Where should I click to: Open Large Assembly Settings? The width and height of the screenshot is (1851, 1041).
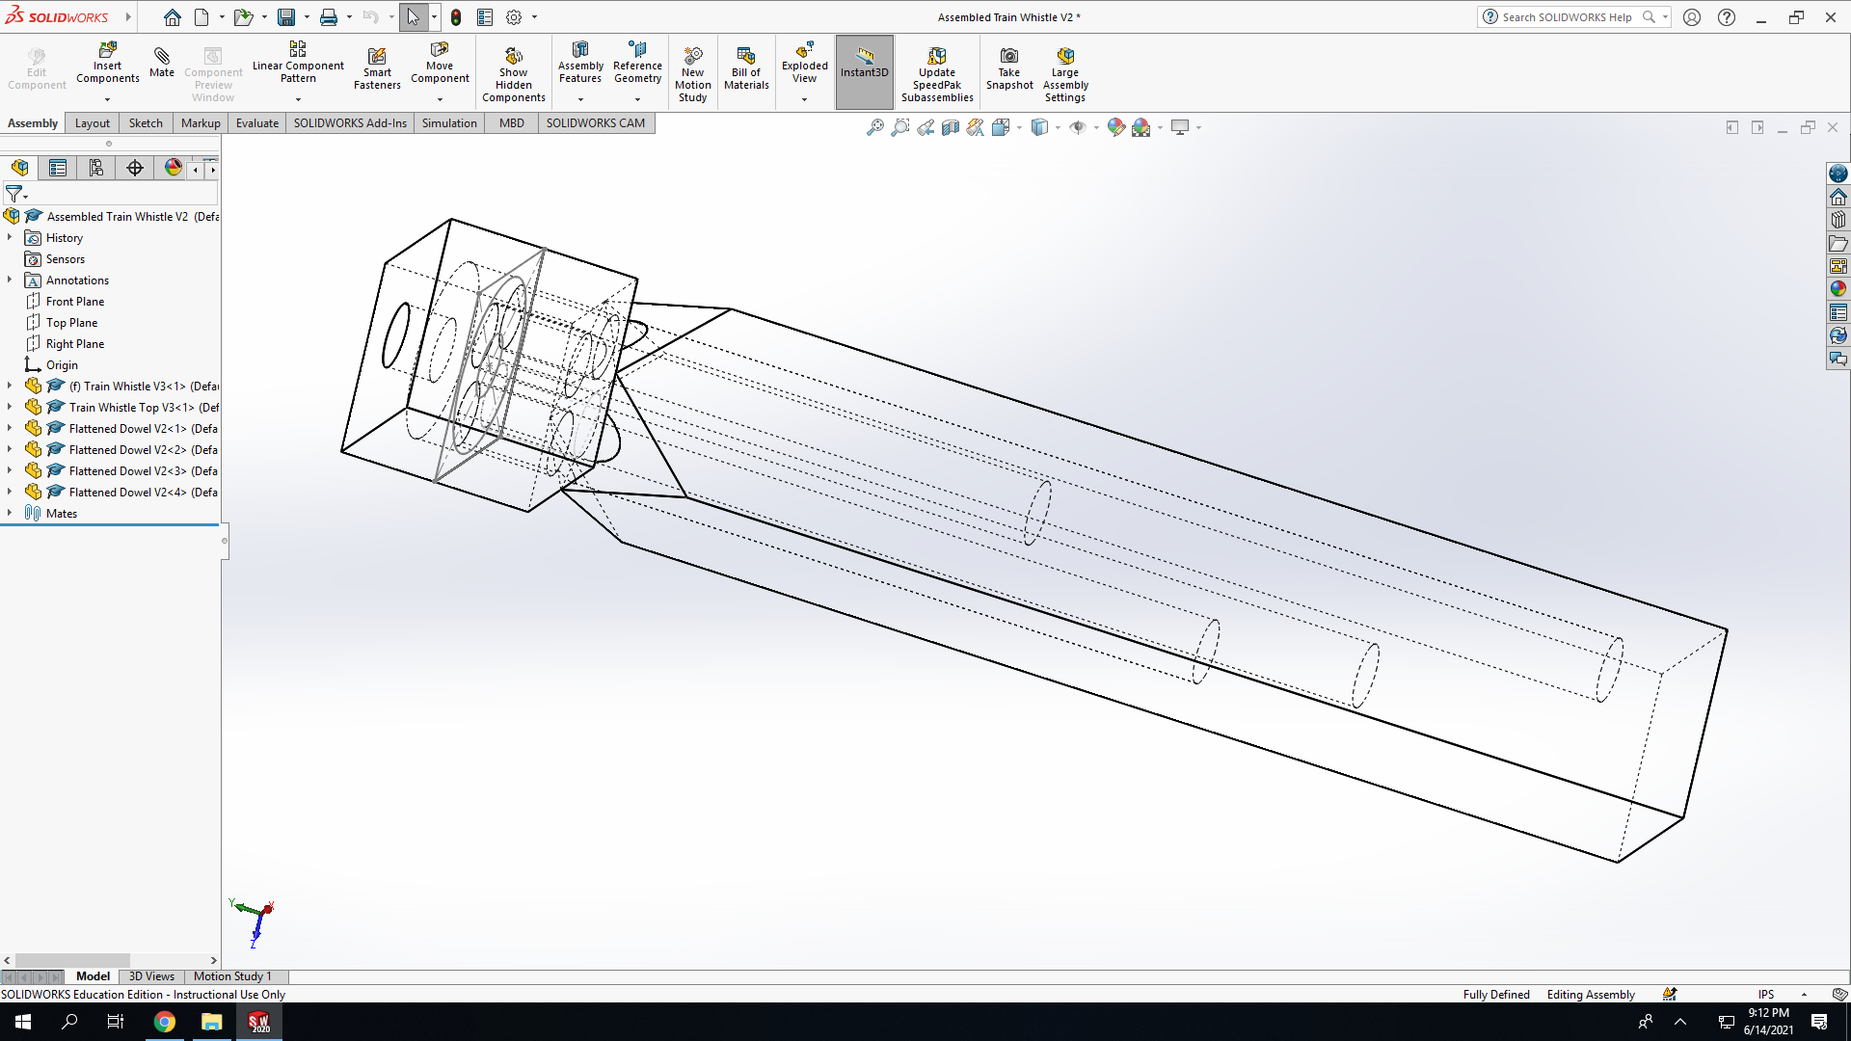point(1065,74)
